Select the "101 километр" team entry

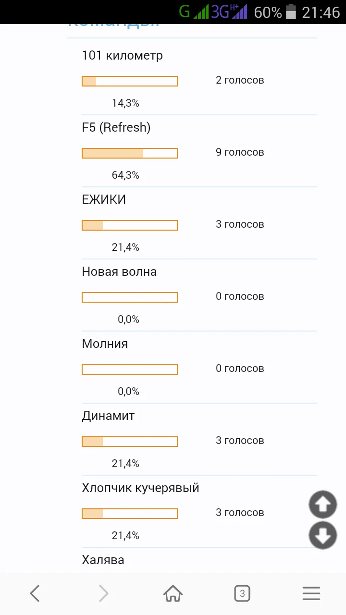(x=123, y=56)
